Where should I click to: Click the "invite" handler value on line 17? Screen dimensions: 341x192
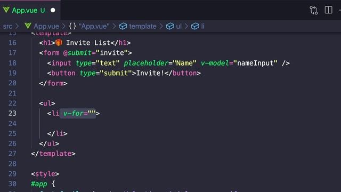click(x=112, y=53)
